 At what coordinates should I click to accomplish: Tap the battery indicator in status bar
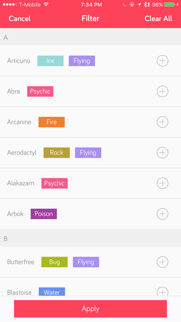[169, 5]
